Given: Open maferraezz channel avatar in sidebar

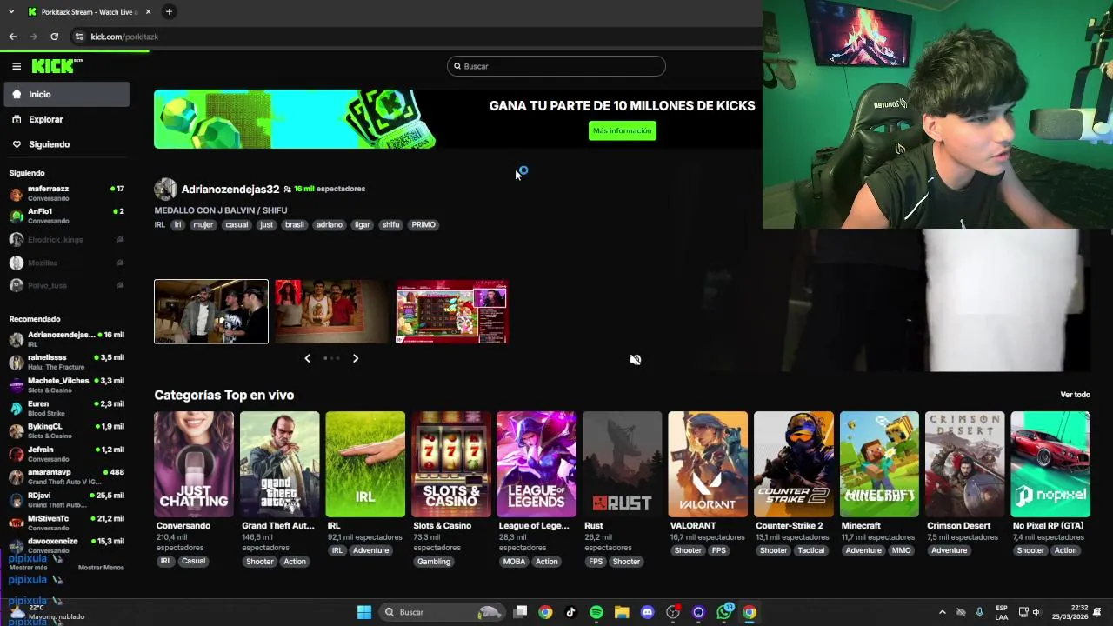Looking at the screenshot, I should click(x=17, y=193).
